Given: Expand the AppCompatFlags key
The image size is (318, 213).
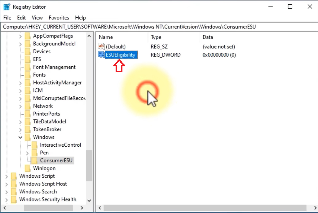Looking at the screenshot, I should (x=20, y=36).
